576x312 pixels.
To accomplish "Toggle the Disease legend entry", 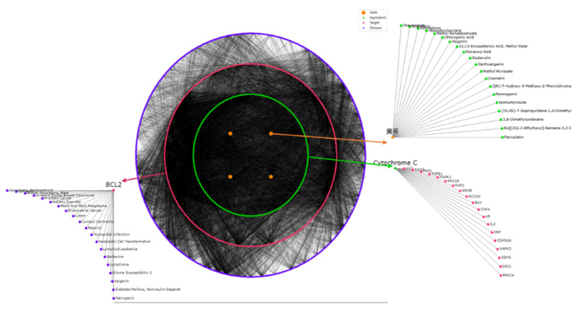I will pyautogui.click(x=375, y=28).
